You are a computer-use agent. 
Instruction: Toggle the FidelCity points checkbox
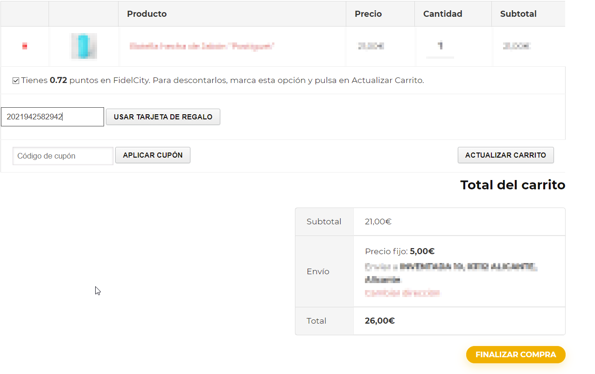tap(16, 81)
